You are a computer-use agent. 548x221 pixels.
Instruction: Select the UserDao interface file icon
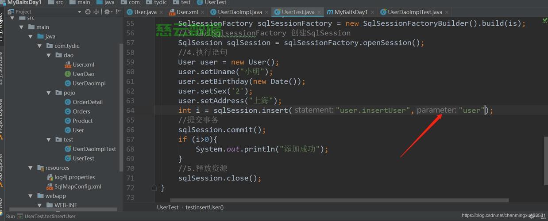click(68, 74)
